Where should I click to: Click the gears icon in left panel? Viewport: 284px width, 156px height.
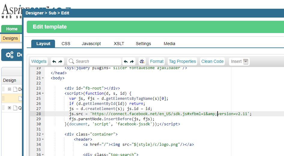[x=10, y=55]
